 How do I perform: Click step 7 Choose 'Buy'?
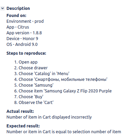point(29,97)
